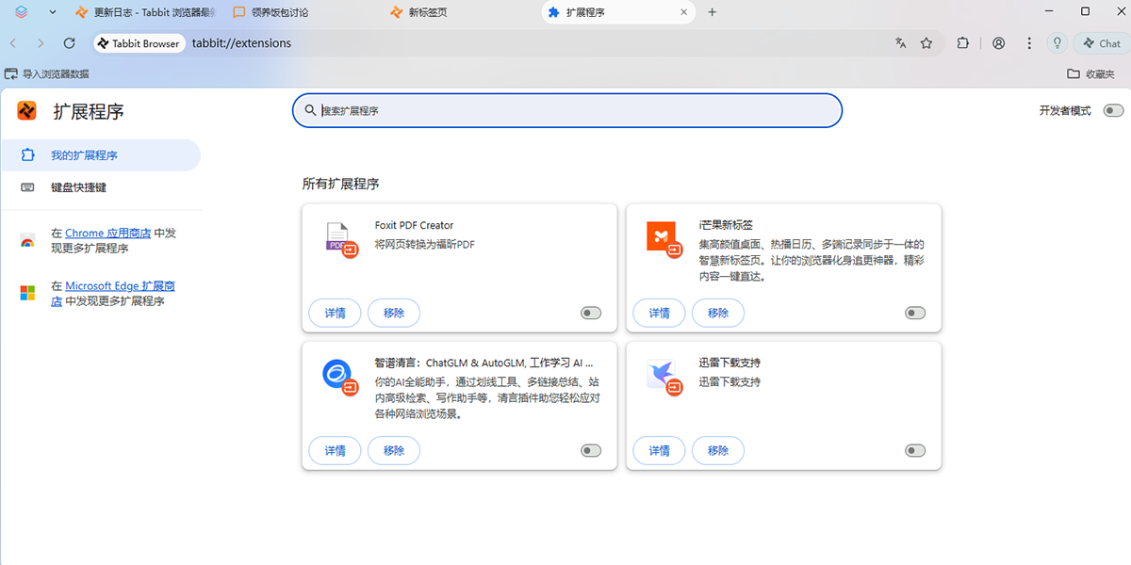The image size is (1131, 565).
Task: Click 移除 for 迅雷下载支持
Action: tap(718, 451)
